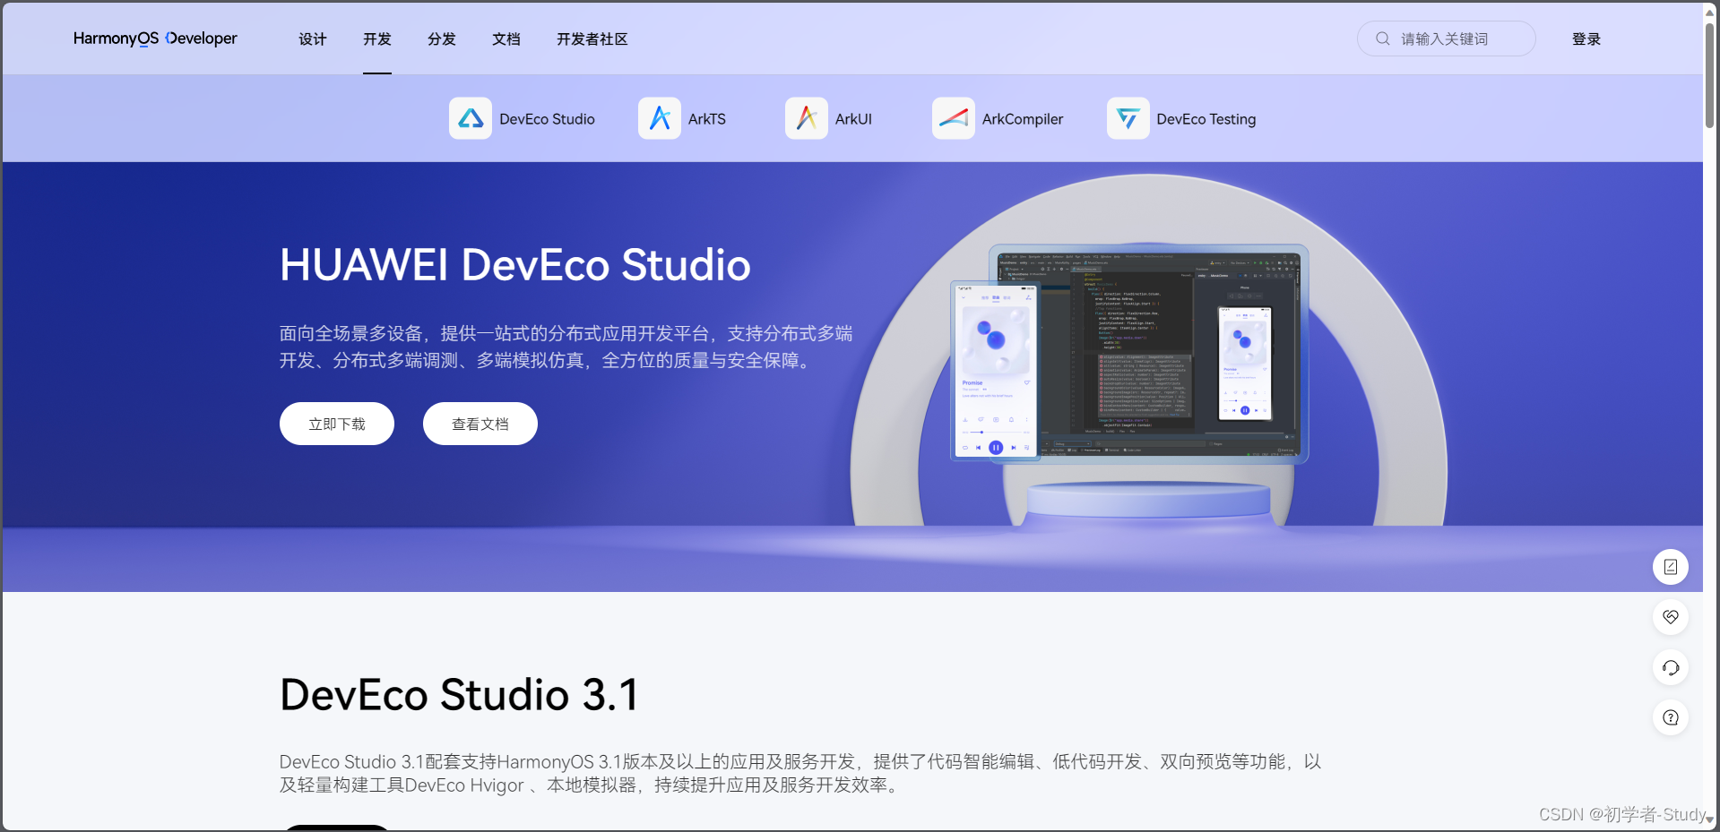This screenshot has width=1720, height=832.
Task: Open the ArkUI sub-nav label
Action: point(853,119)
